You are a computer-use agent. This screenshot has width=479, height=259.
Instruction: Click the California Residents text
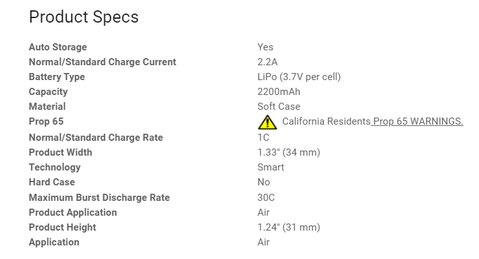(326, 121)
